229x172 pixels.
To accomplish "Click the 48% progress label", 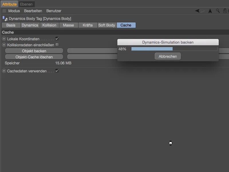I will pyautogui.click(x=122, y=49).
